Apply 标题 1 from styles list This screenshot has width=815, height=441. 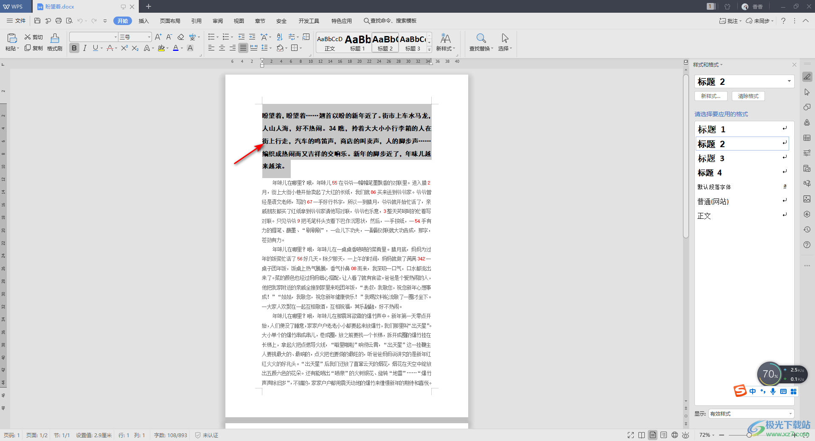click(742, 129)
